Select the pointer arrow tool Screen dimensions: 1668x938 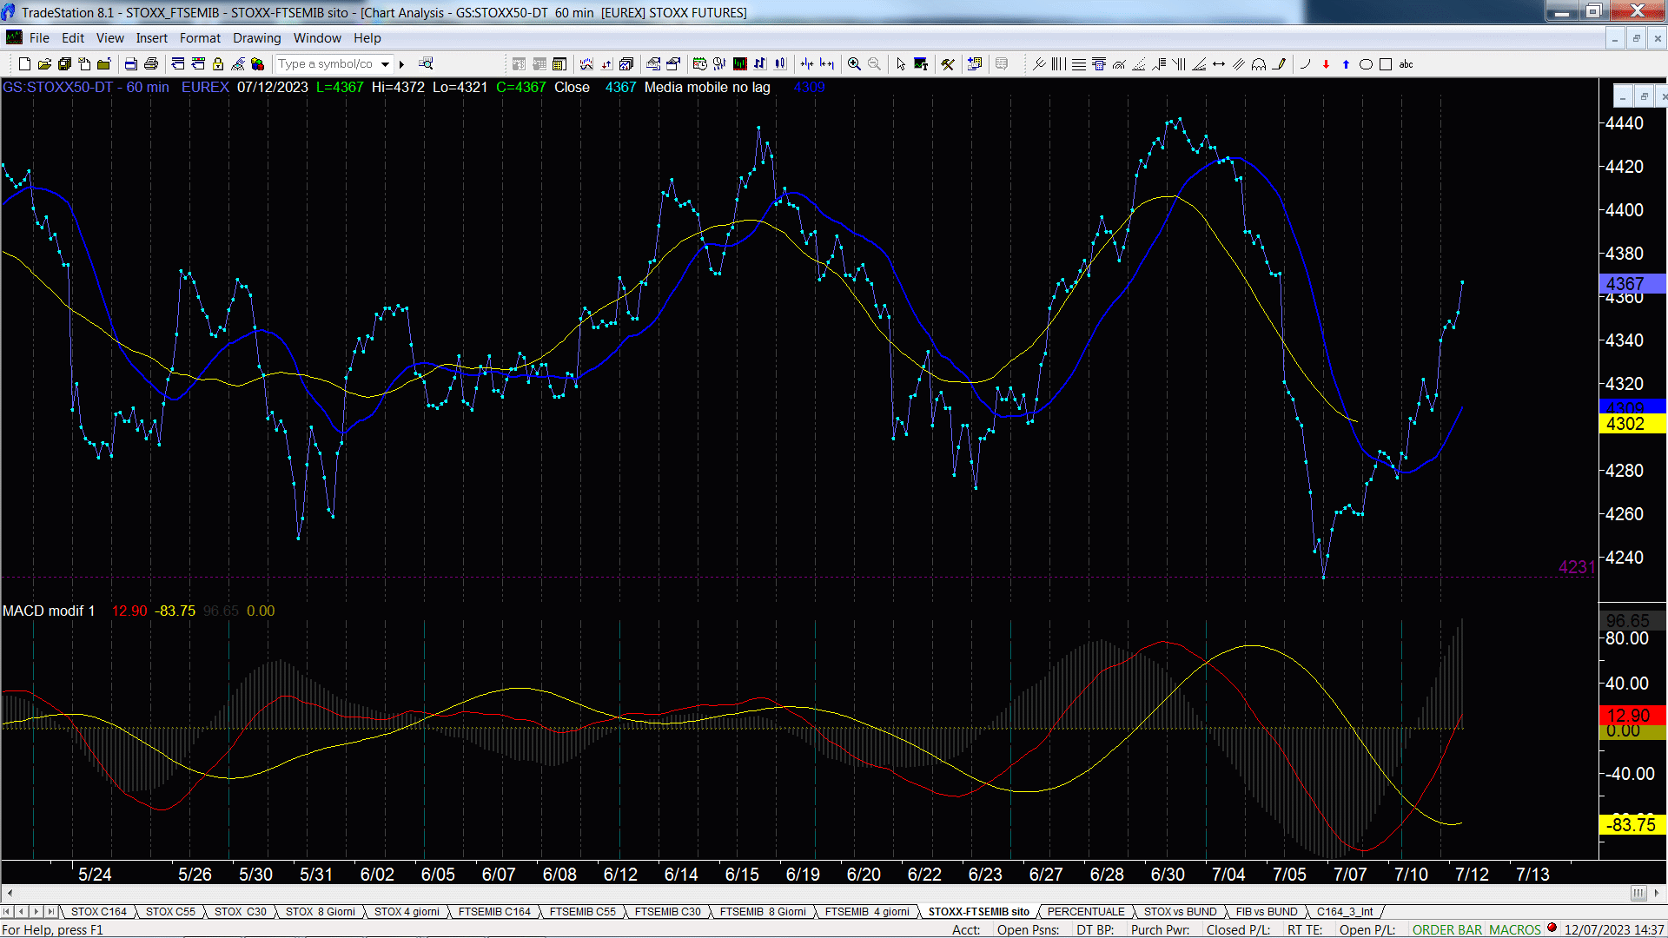[901, 63]
